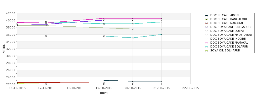Click INDORE data point on 20-10-2015
The image size is (256, 112).
[x=133, y=38]
